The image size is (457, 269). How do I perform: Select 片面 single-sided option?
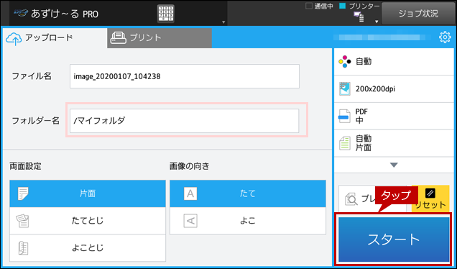tap(88, 193)
